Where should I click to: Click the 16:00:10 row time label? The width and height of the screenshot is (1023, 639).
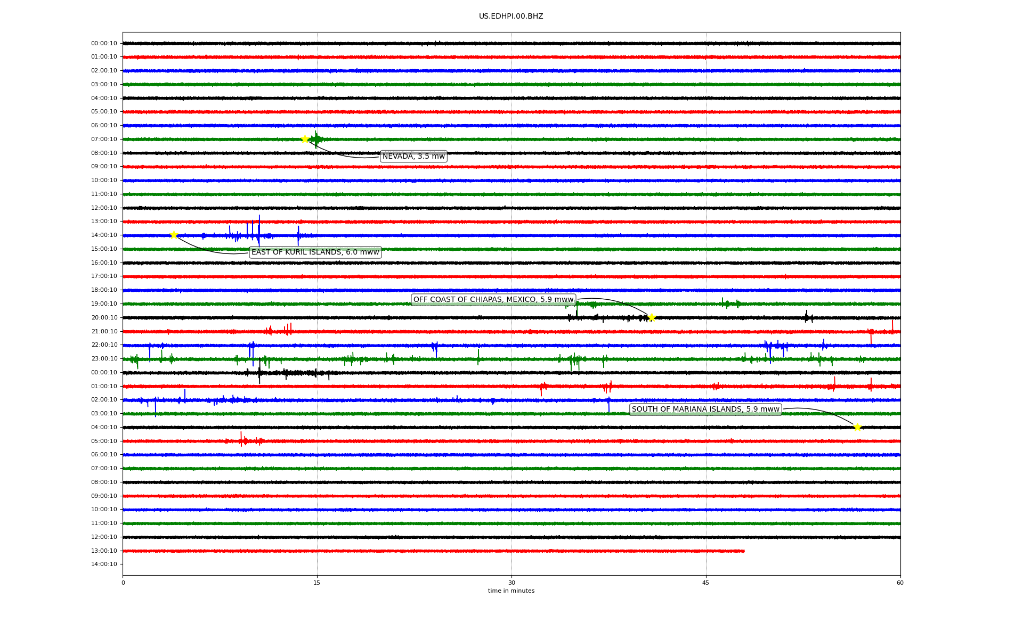[x=104, y=263]
